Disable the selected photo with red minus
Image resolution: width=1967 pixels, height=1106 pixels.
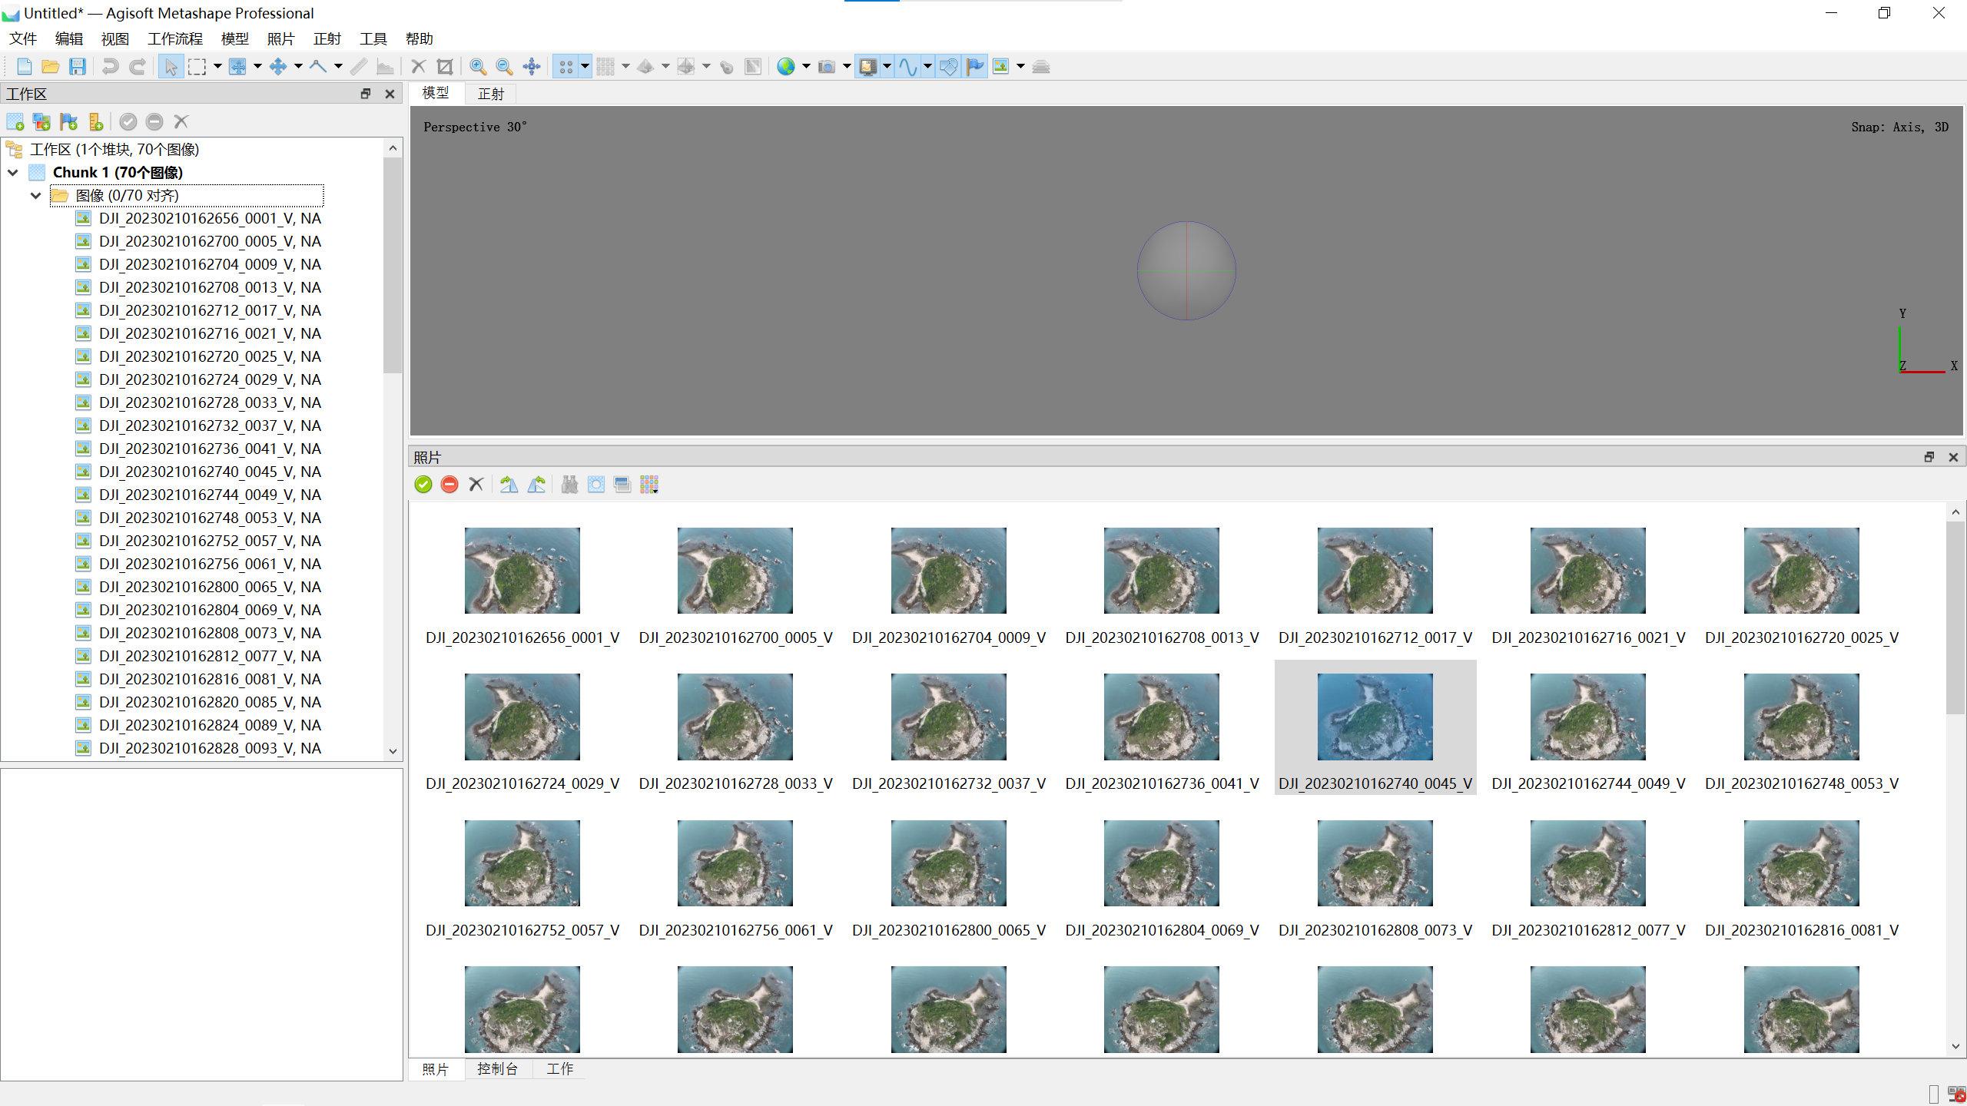pos(449,485)
